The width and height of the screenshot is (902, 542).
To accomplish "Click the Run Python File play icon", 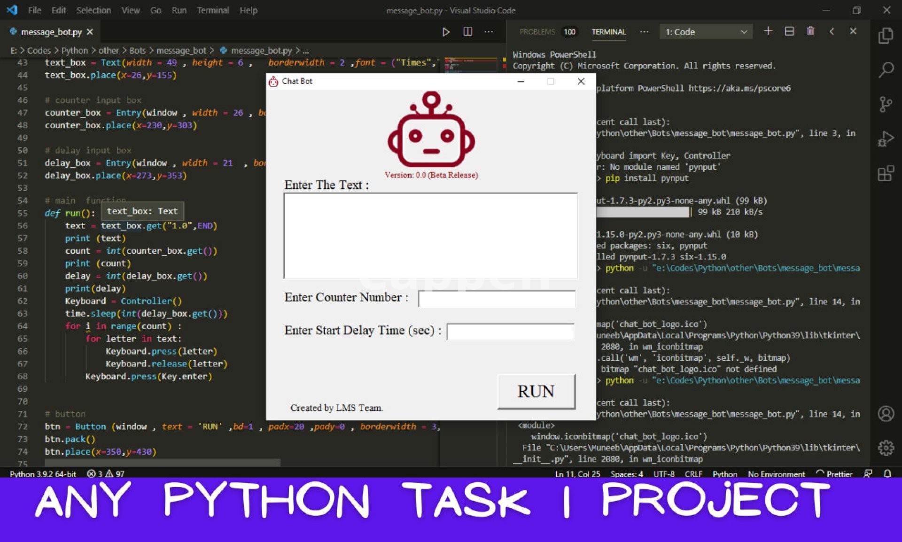I will click(446, 32).
